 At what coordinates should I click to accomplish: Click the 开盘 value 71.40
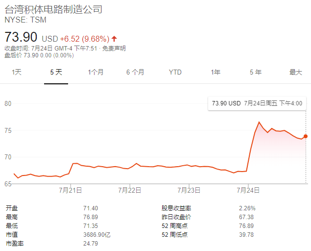[91, 208]
